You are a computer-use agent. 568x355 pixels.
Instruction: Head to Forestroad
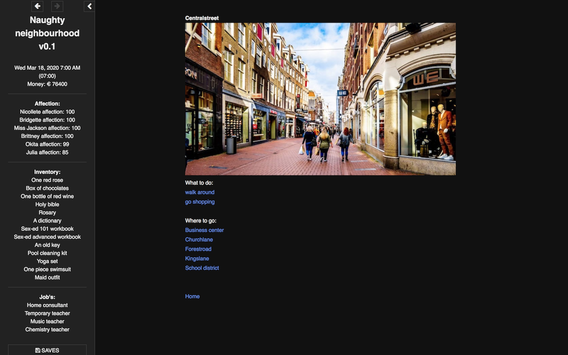[x=198, y=249]
